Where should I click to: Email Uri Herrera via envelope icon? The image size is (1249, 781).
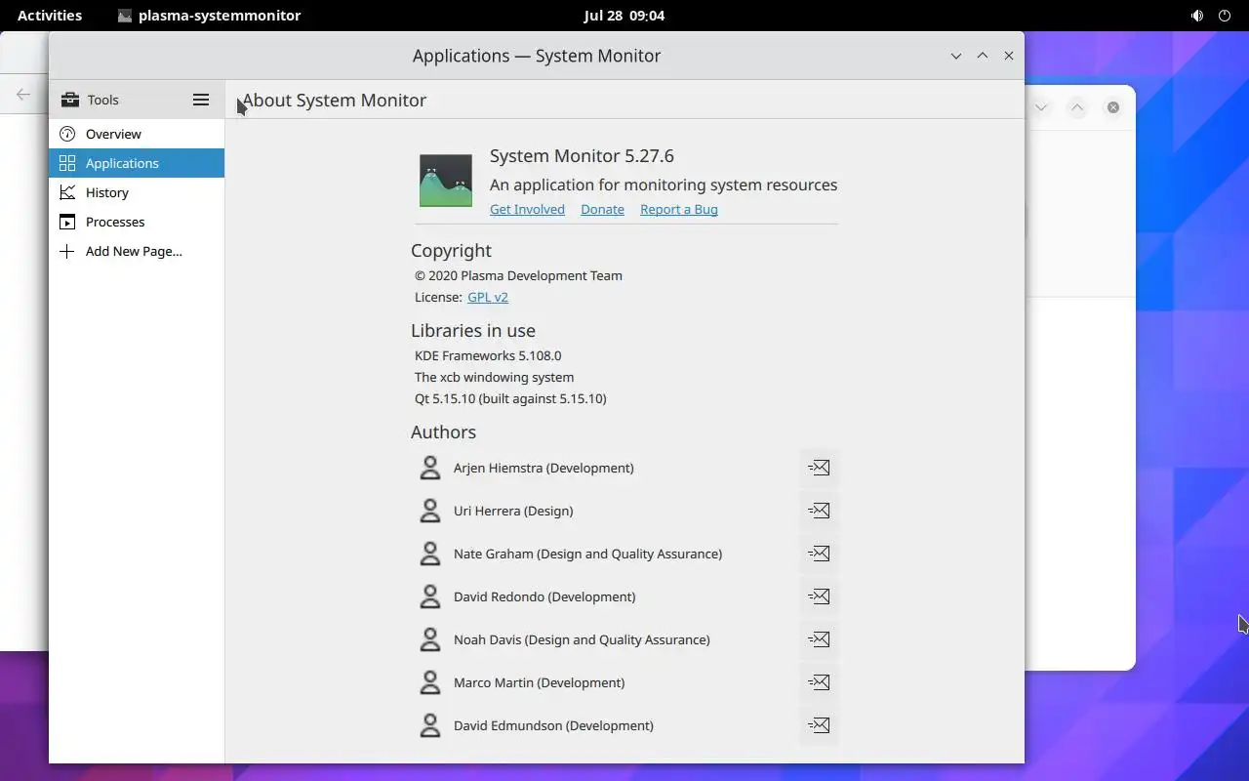[819, 511]
